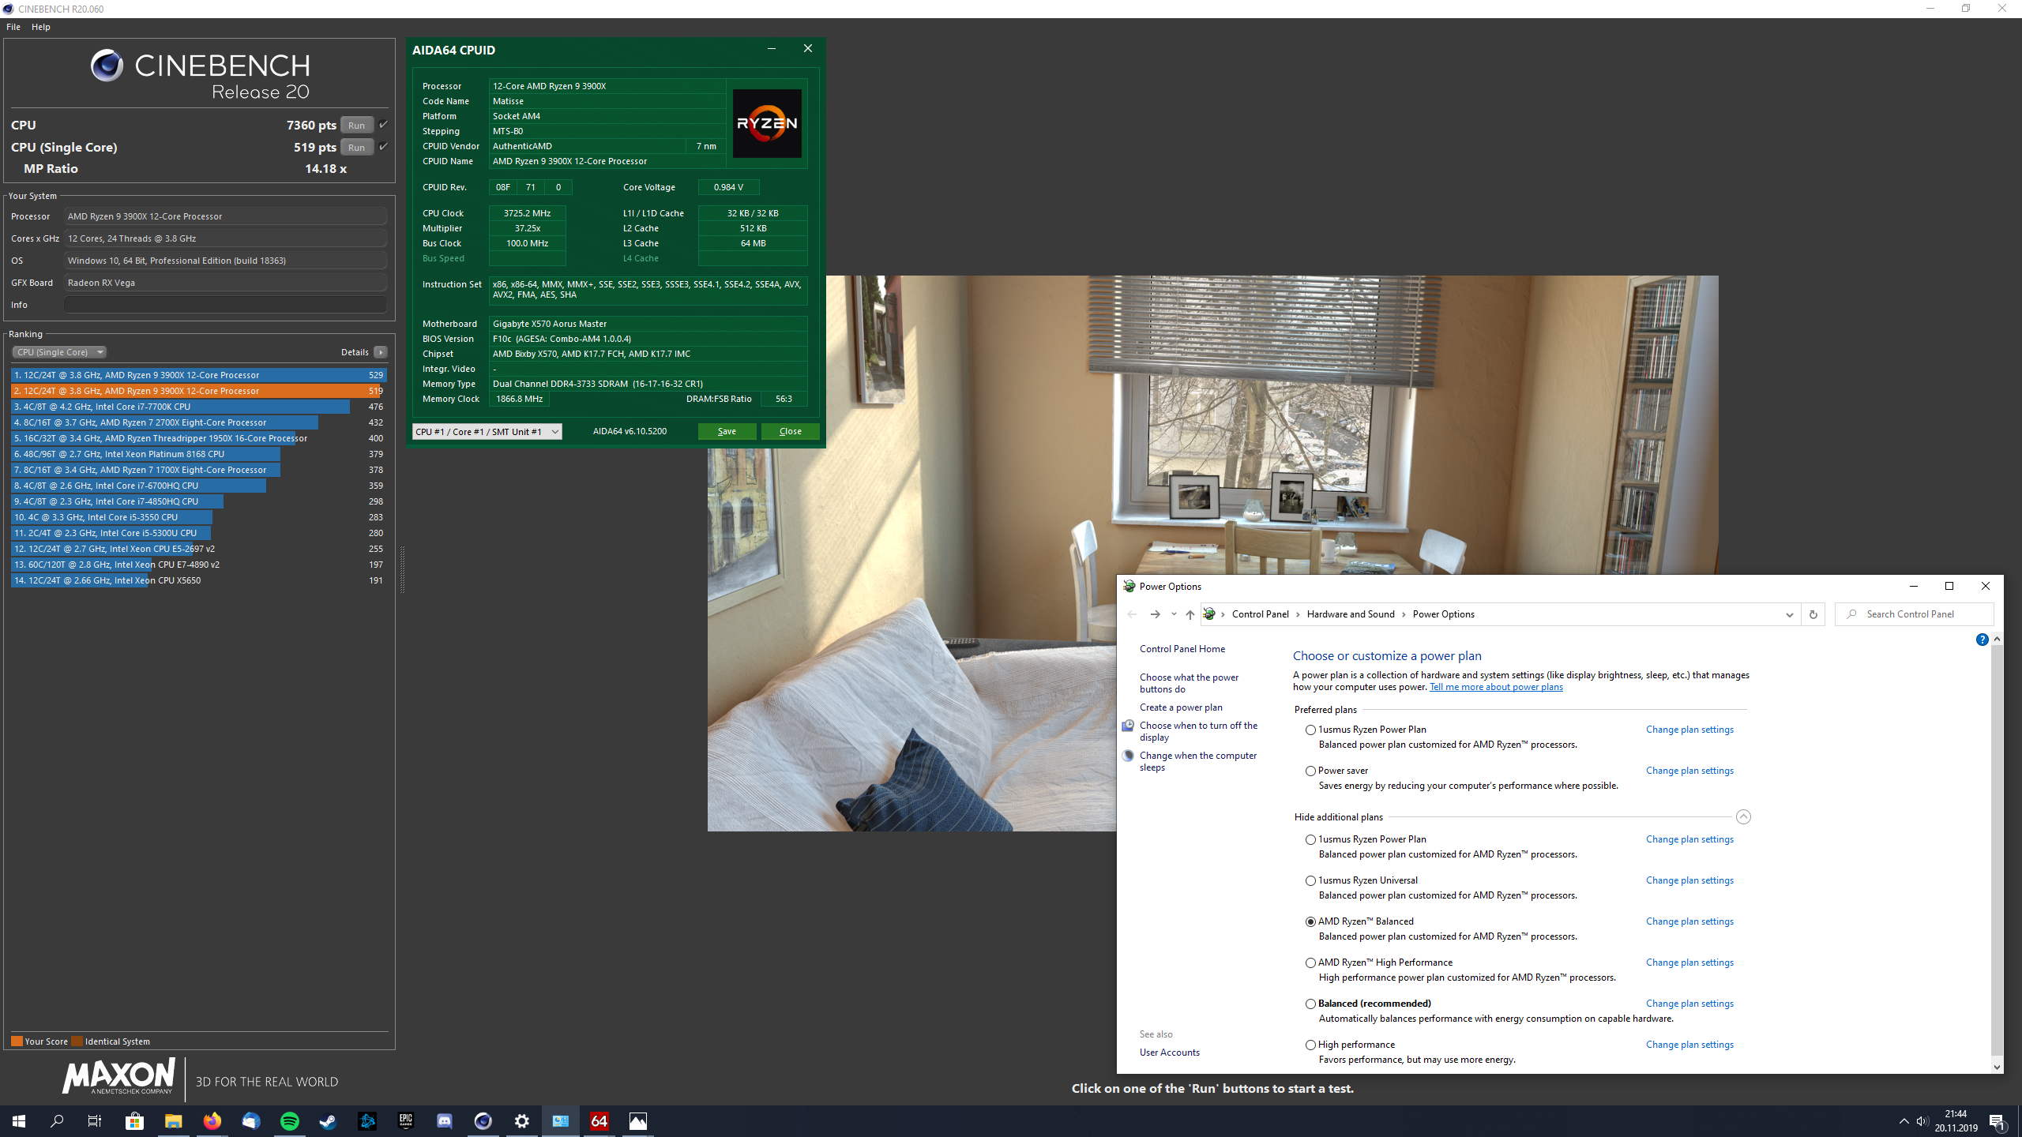The height and width of the screenshot is (1137, 2022).
Task: Open the File menu in Cinebench
Action: 13,27
